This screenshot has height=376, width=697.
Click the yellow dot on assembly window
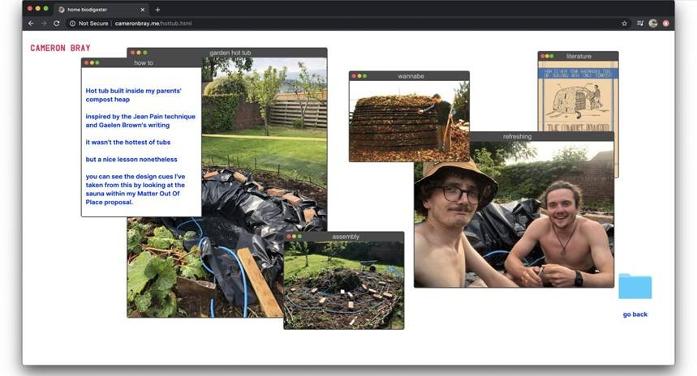tap(294, 237)
